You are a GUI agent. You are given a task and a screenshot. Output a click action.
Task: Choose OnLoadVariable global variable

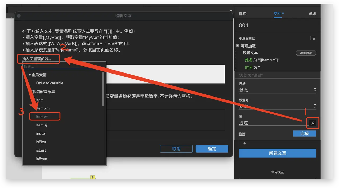coord(50,83)
